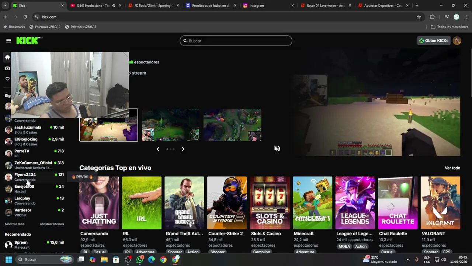This screenshot has height=266, width=472.
Task: Click the Obtén KICKs button
Action: [x=434, y=41]
